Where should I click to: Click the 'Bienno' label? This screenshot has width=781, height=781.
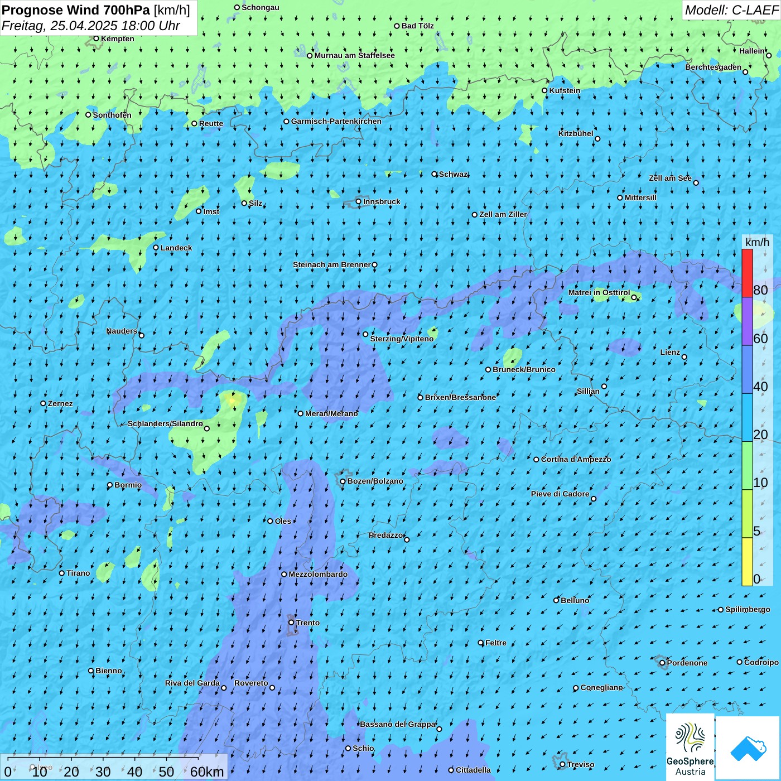(x=109, y=671)
